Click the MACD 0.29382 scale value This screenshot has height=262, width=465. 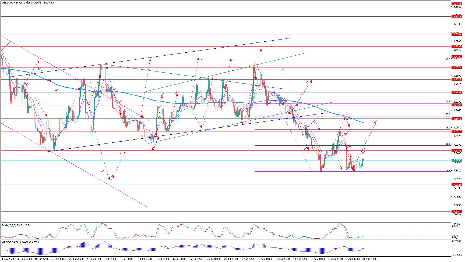click(x=457, y=242)
